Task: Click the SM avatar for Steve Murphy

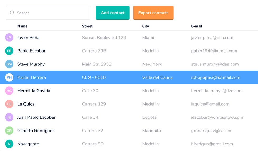Action: coord(9,64)
